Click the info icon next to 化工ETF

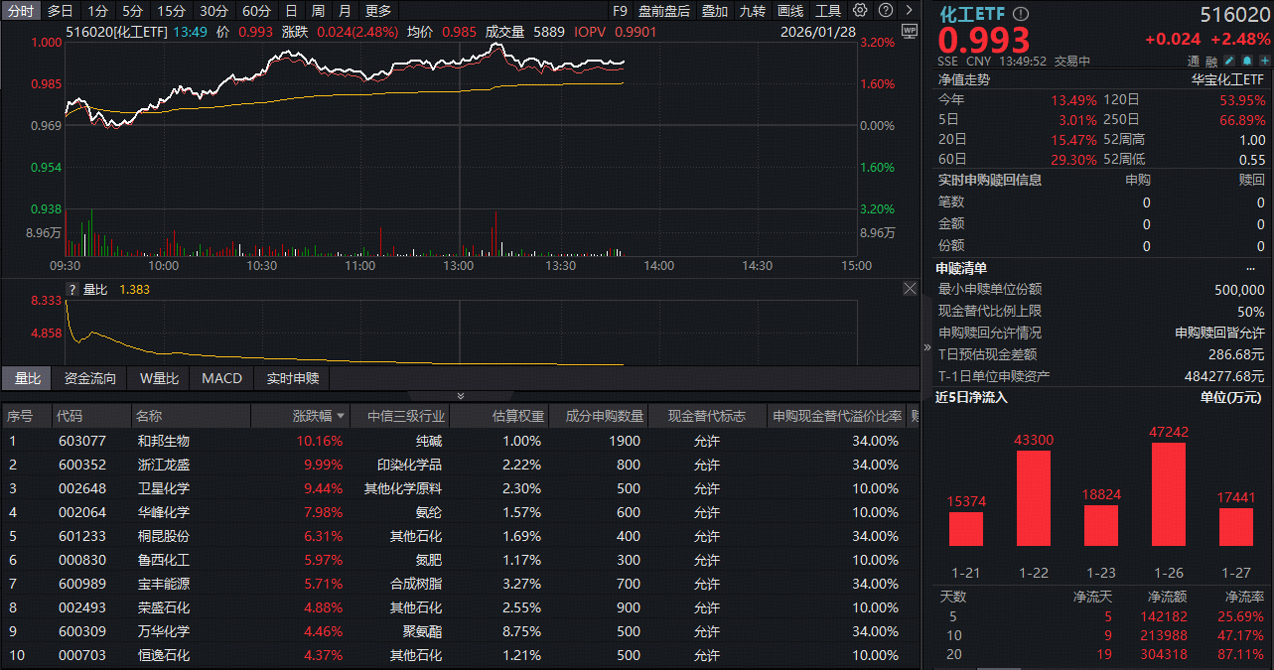click(x=1020, y=14)
